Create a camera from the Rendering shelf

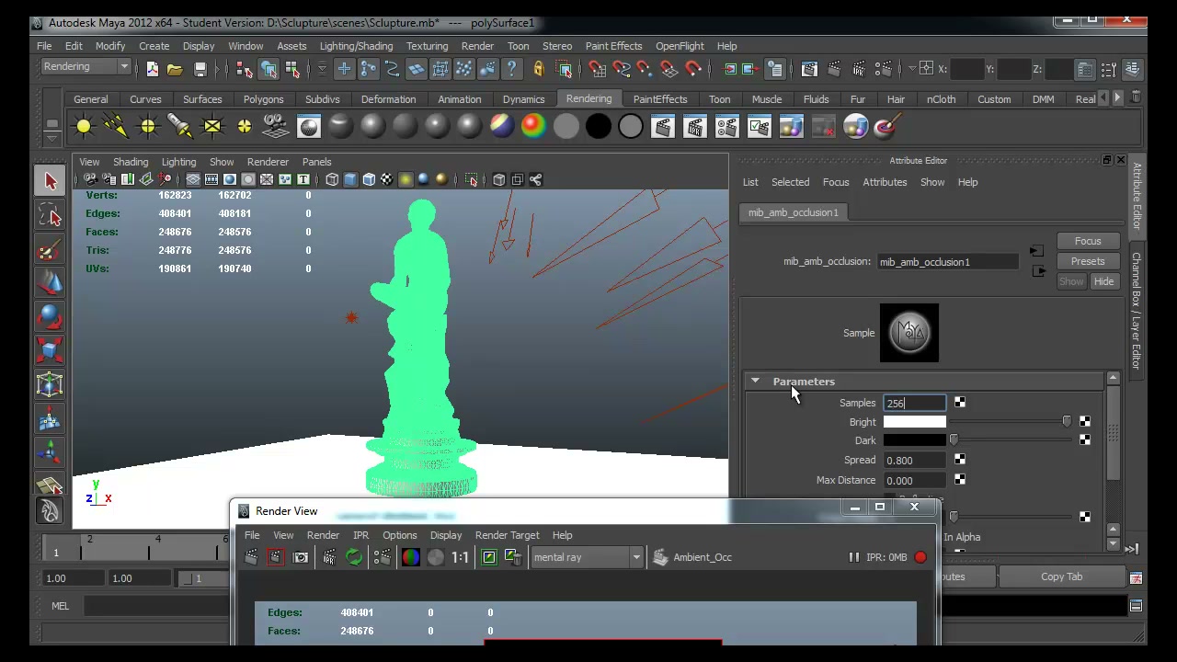(276, 127)
